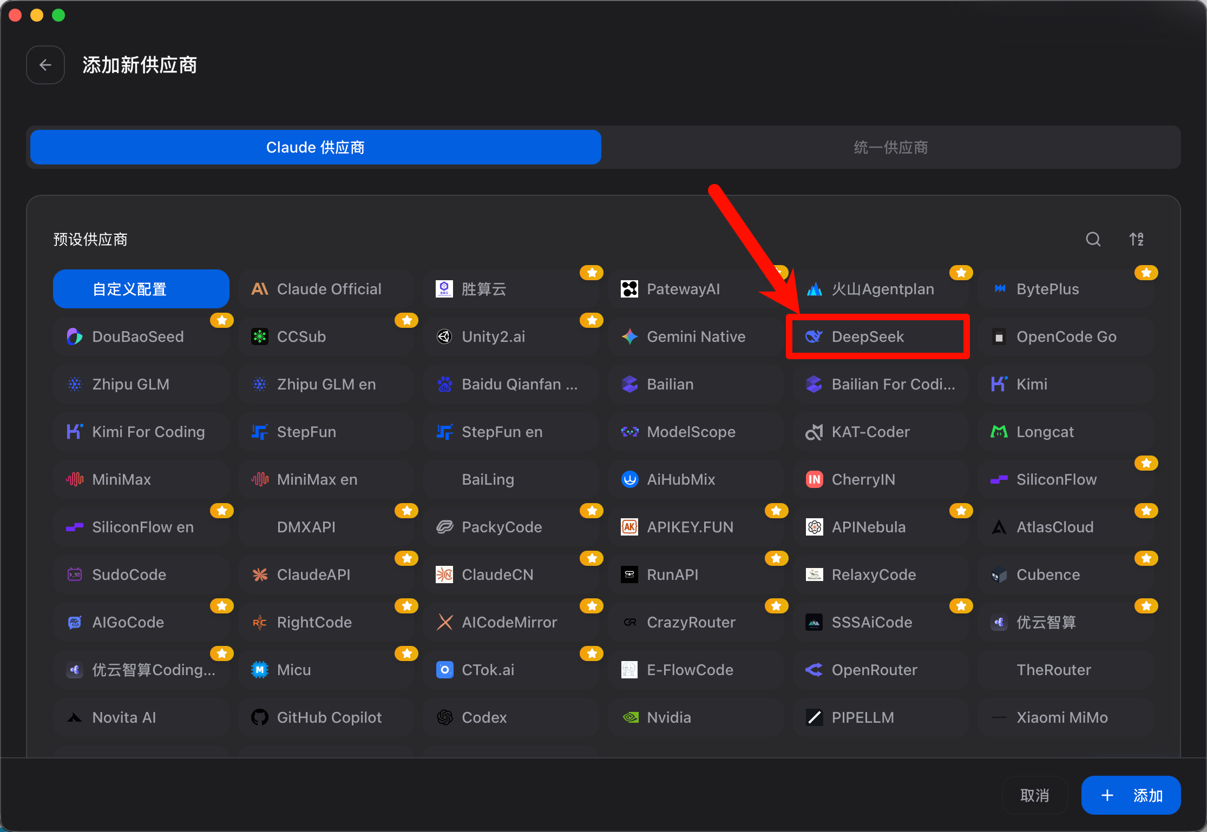
Task: Select PackyCode provider
Action: (511, 527)
